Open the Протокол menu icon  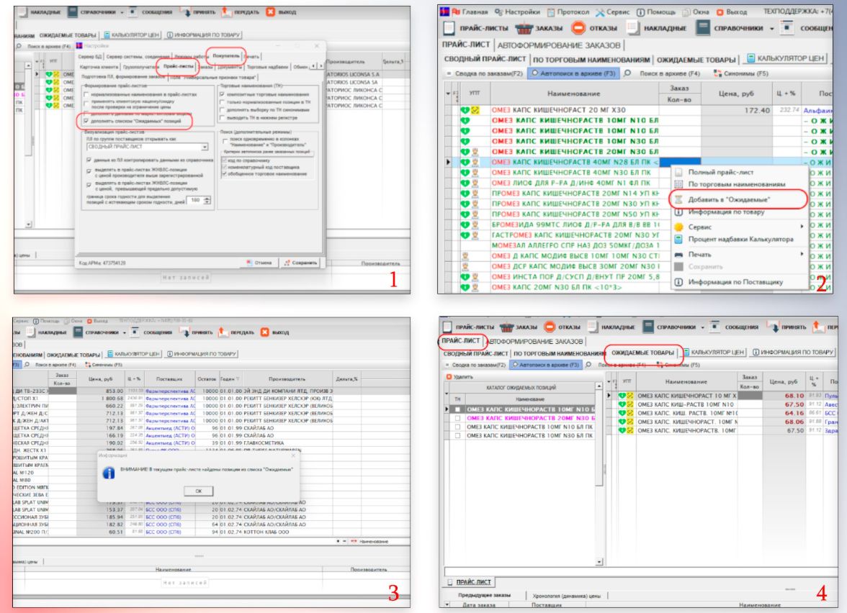point(551,12)
